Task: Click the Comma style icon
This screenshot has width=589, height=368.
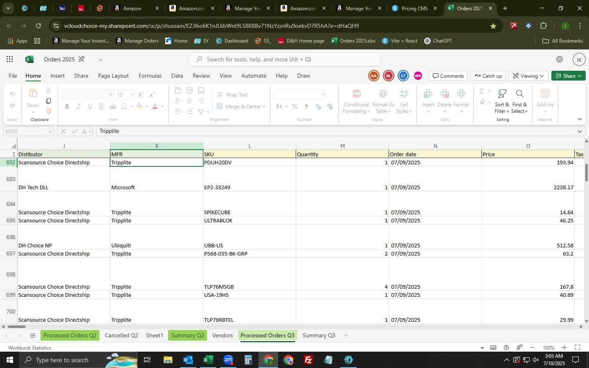Action: tap(306, 106)
